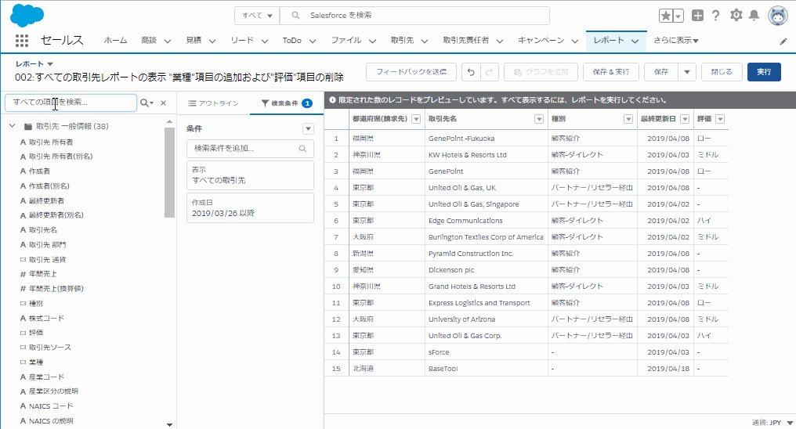Screen dimensions: 796x429
Task: Open the 保存 split-button dropdown arrow
Action: coord(687,72)
